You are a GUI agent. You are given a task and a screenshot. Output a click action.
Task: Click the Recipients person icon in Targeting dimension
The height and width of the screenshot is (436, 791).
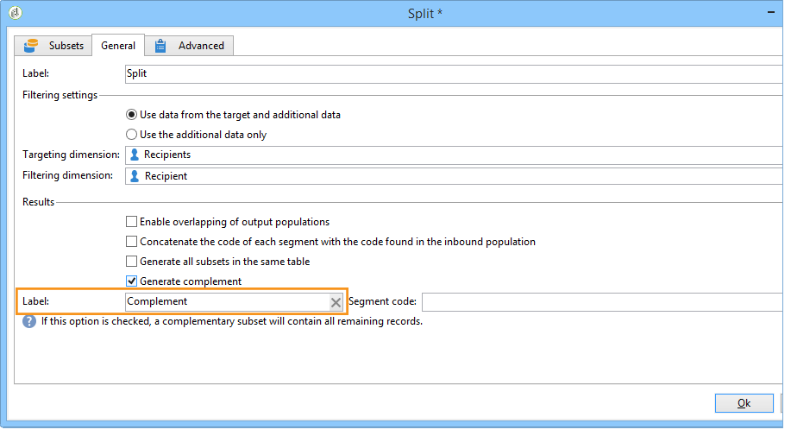(x=135, y=155)
